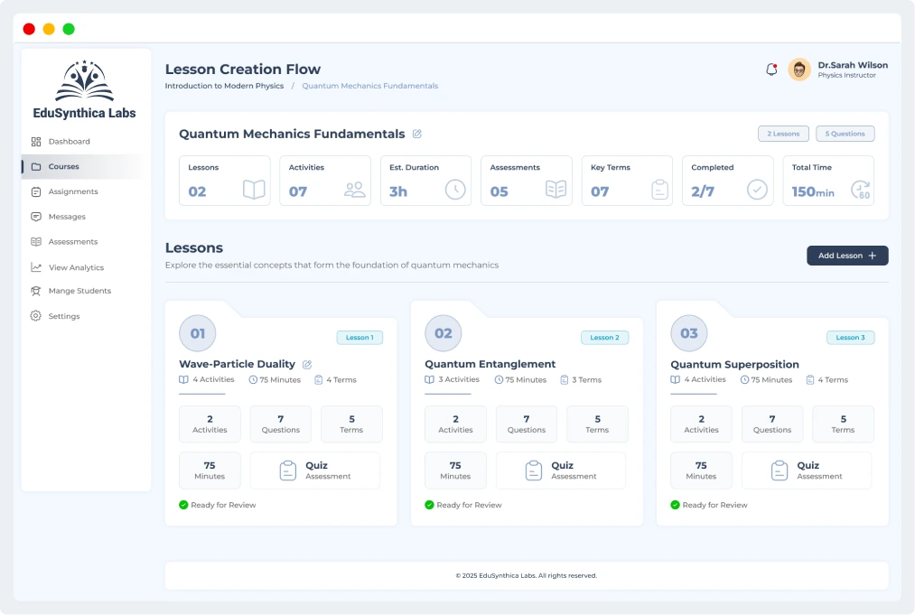The width and height of the screenshot is (915, 615).
Task: Follow the Introduction to Modern Physics breadcrumb
Action: coord(224,86)
